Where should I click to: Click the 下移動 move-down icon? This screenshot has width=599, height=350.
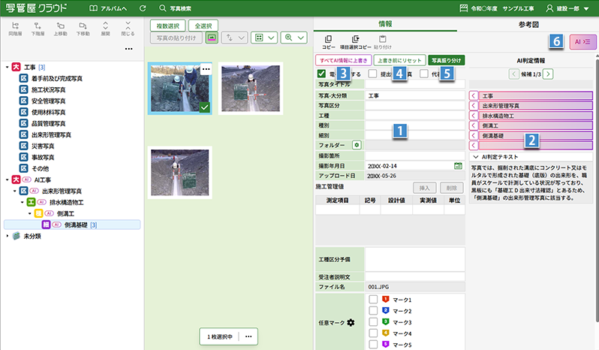pos(83,26)
